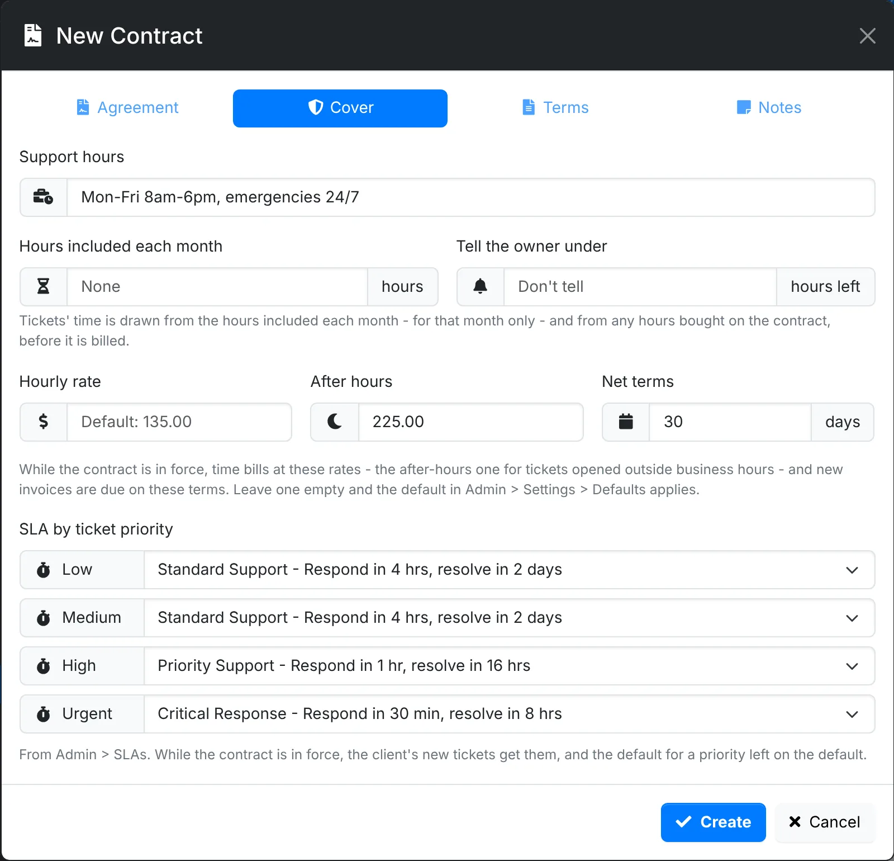Click the dollar sign icon for Hourly rate
Viewport: 894px width, 861px height.
pos(43,422)
